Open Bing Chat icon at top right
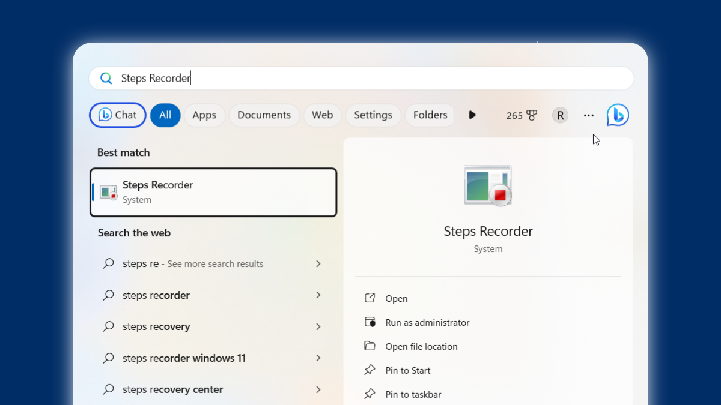This screenshot has width=721, height=405. pyautogui.click(x=617, y=115)
